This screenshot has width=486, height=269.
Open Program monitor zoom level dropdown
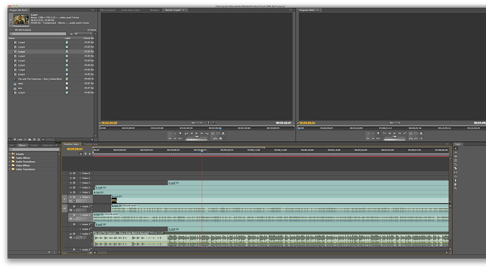click(x=394, y=123)
